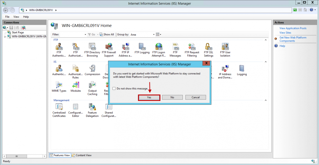Click Go in filter bar
The height and width of the screenshot is (165, 319).
92,34
